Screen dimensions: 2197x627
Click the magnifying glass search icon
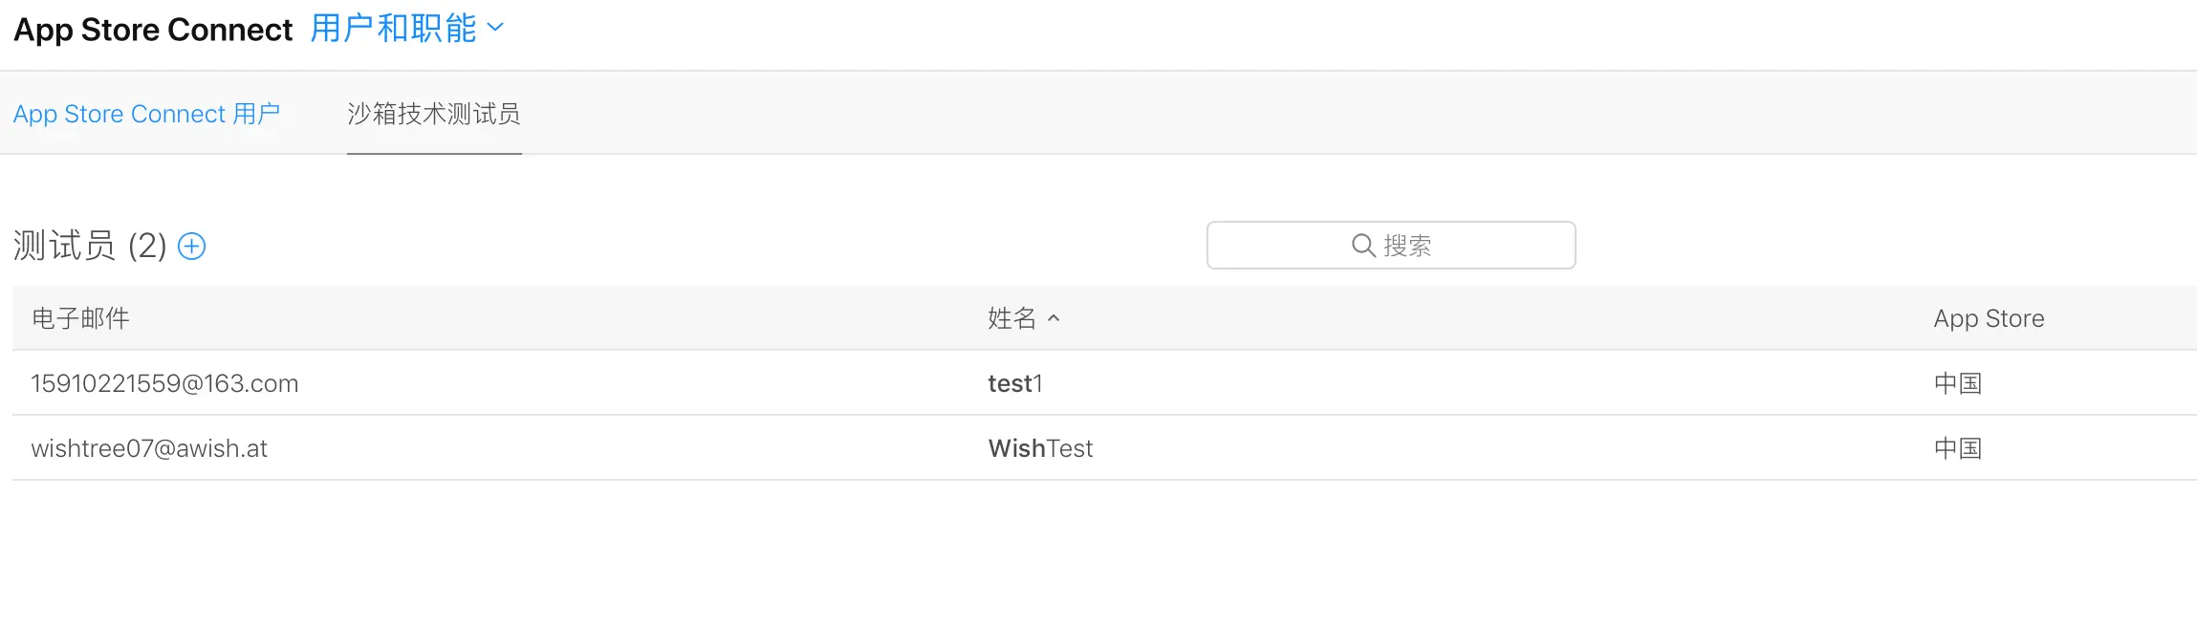[x=1362, y=246]
